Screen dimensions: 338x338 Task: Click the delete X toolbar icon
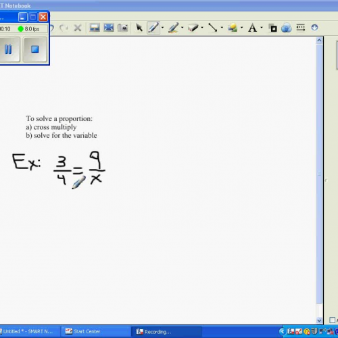pos(78,28)
